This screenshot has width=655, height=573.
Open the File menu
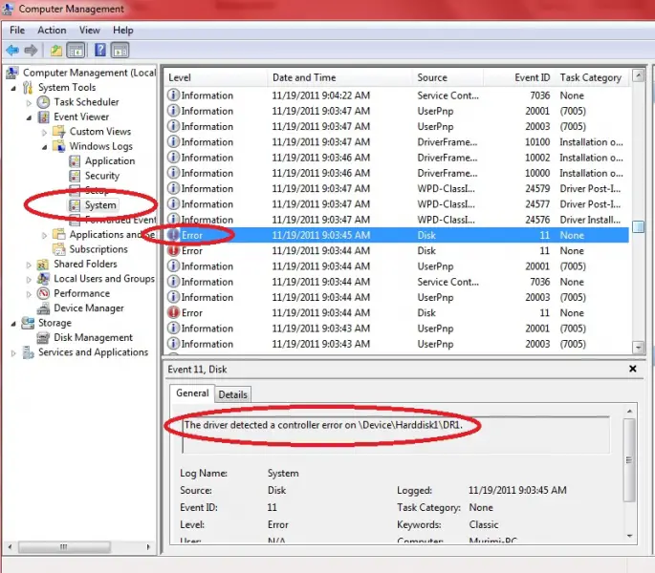(17, 30)
